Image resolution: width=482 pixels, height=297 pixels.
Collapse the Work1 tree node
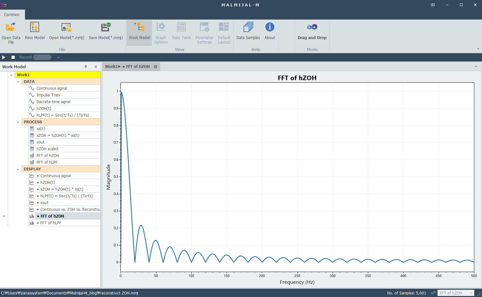(11, 75)
